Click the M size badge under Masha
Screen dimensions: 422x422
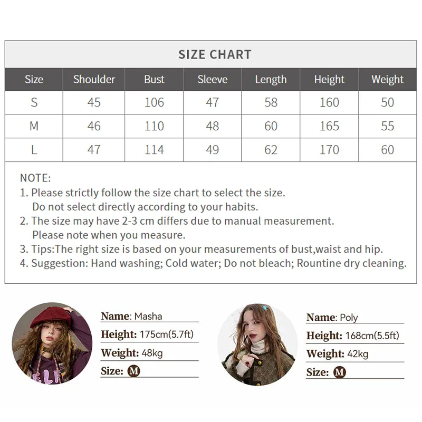click(134, 371)
